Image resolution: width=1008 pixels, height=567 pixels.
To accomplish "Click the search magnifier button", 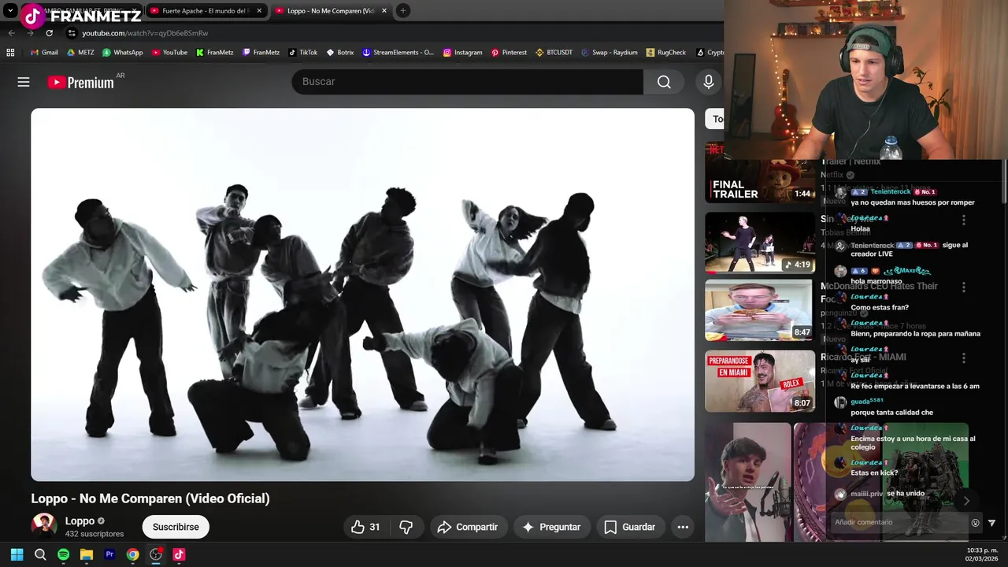I will click(x=664, y=82).
